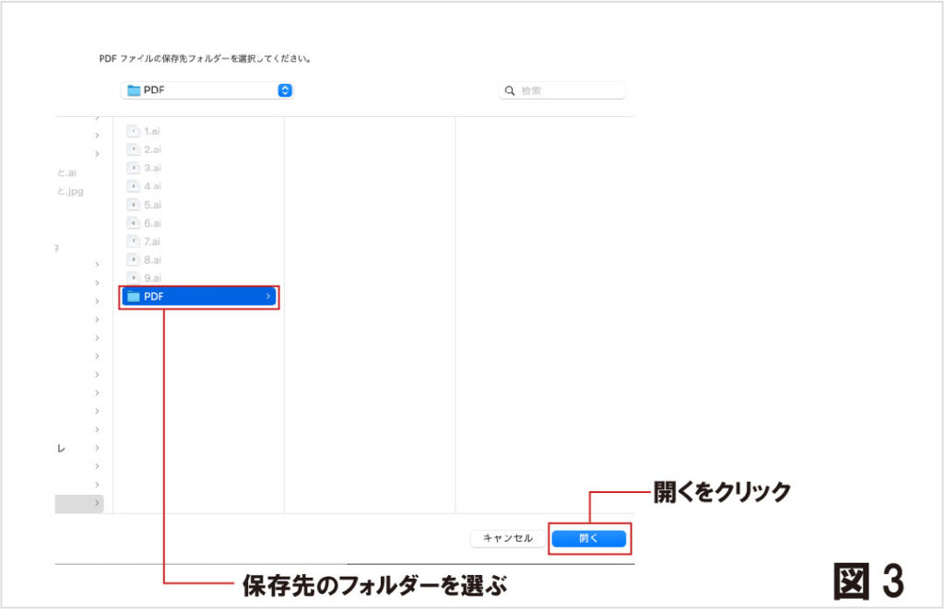Select the 6.ai file entry
The height and width of the screenshot is (609, 944).
[152, 223]
